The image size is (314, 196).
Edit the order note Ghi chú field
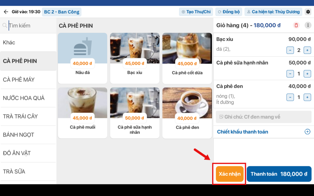[x=263, y=117]
